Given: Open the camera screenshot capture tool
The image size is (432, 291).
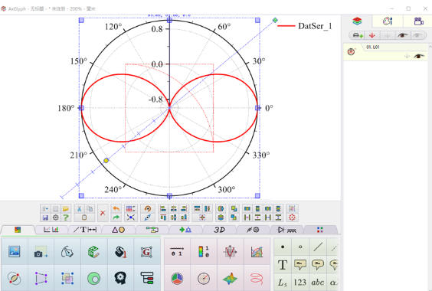Looking at the screenshot, I should (41, 252).
